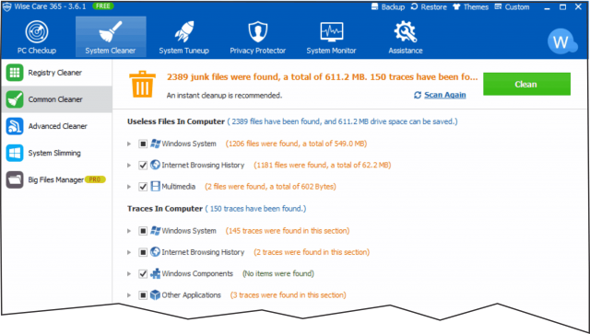This screenshot has height=334, width=590.
Task: Click the yellow PRO badge
Action: click(x=95, y=179)
